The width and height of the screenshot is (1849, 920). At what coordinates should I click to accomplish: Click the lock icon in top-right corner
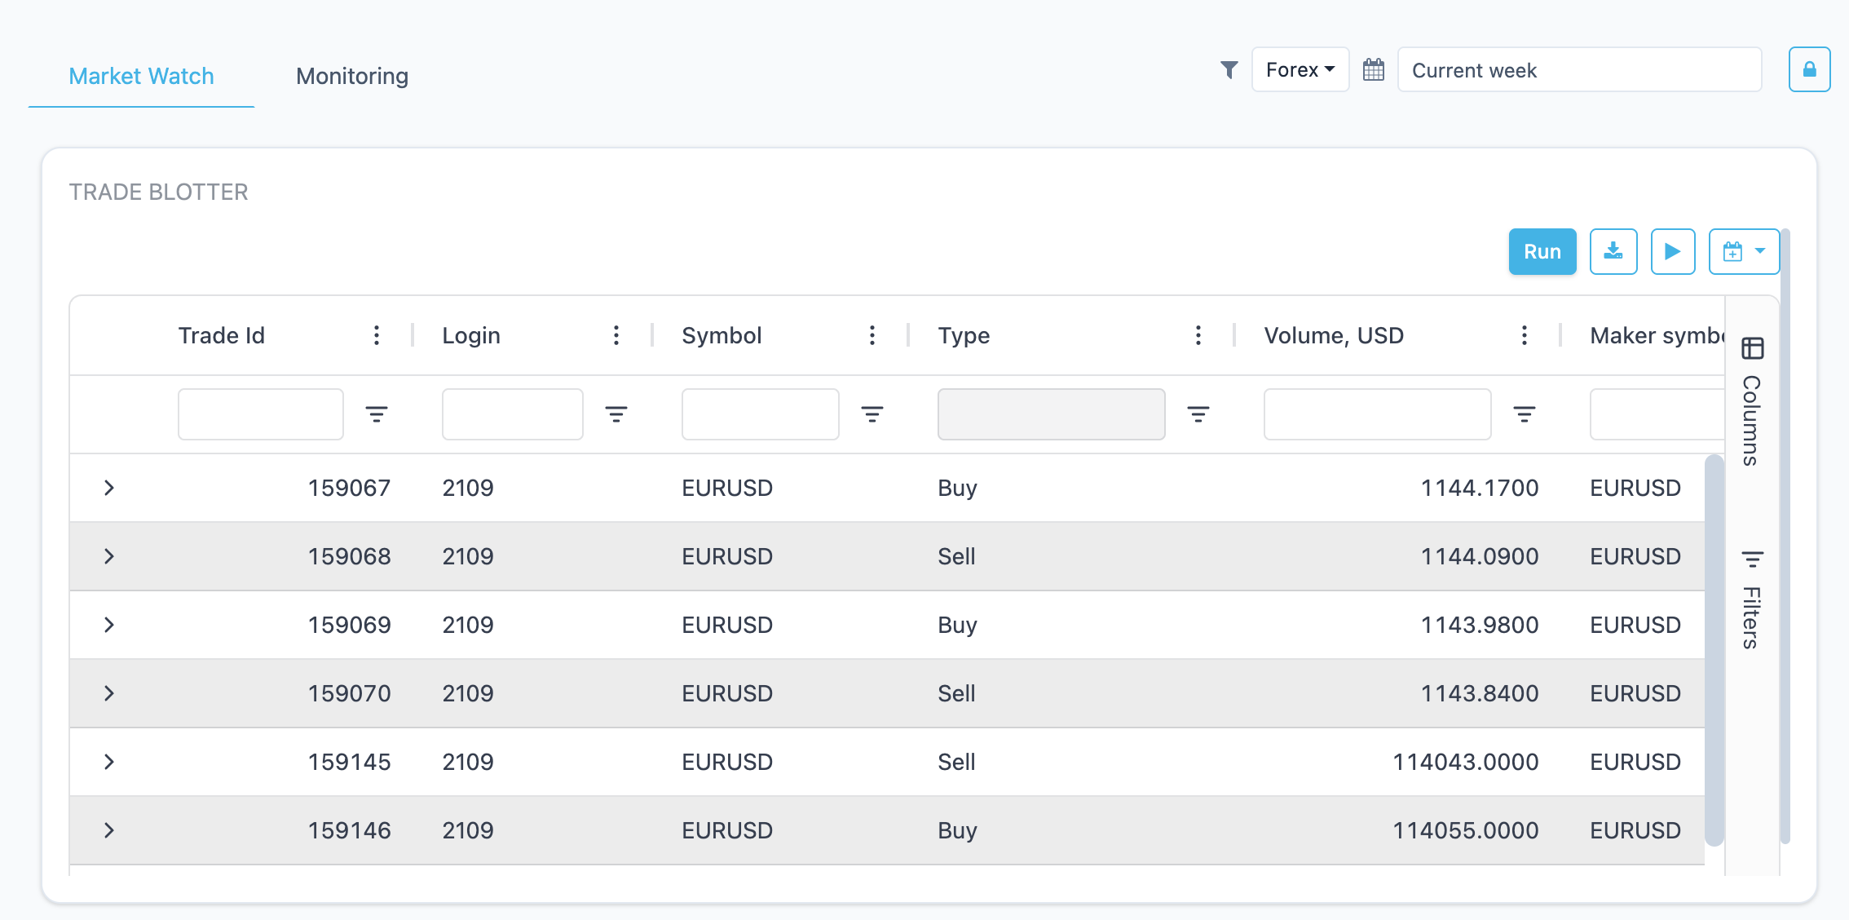(1809, 69)
